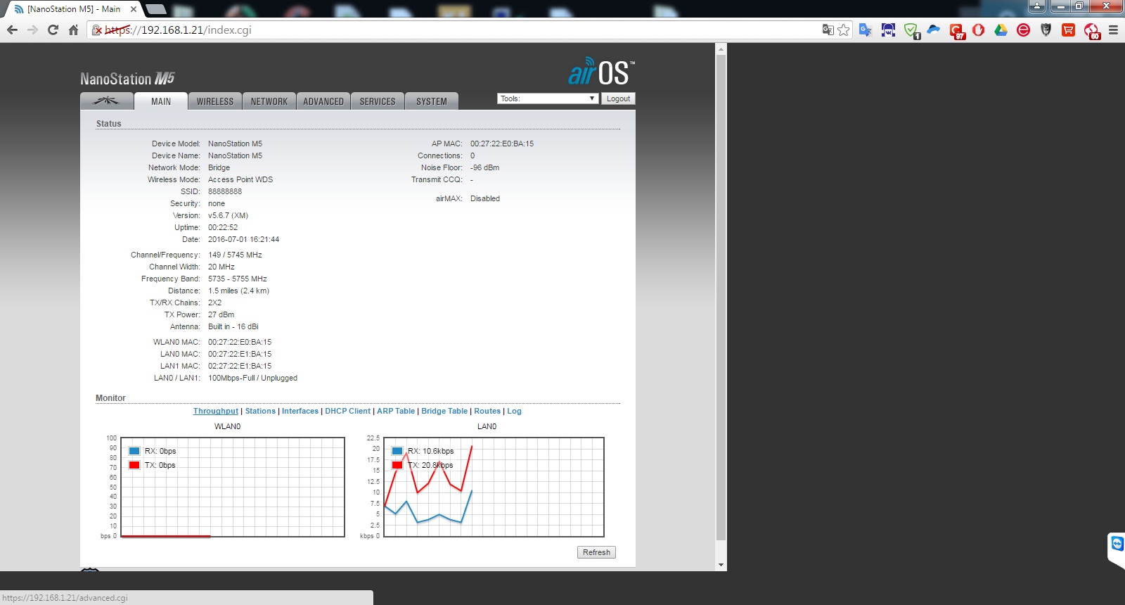1125x605 pixels.
Task: Click the NanoStation M5 logo header
Action: (x=127, y=78)
